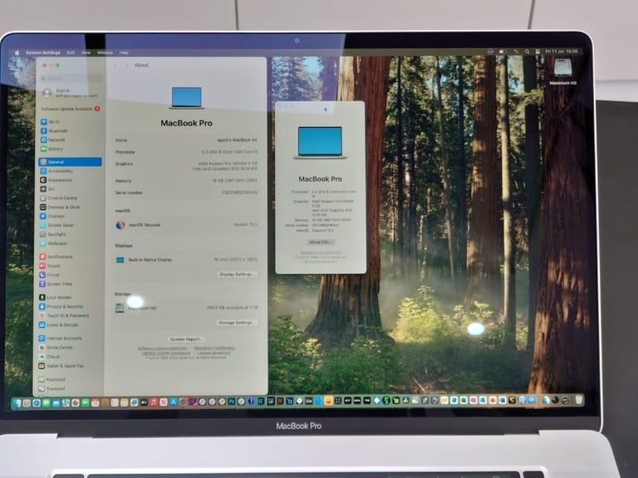
Task: Open the Macintosh HD desktop icon
Action: (562, 71)
